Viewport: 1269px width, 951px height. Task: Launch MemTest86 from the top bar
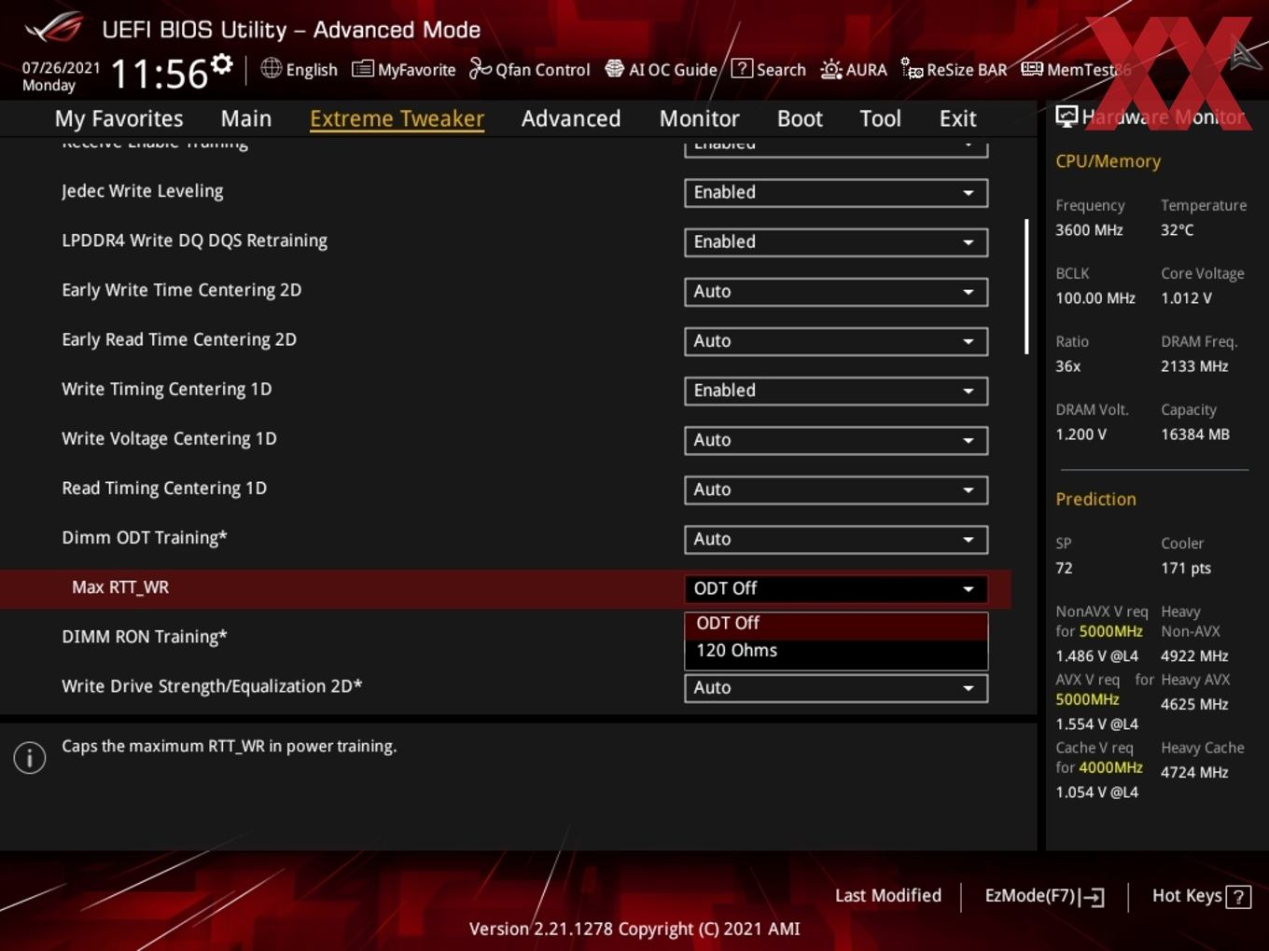click(x=1076, y=70)
